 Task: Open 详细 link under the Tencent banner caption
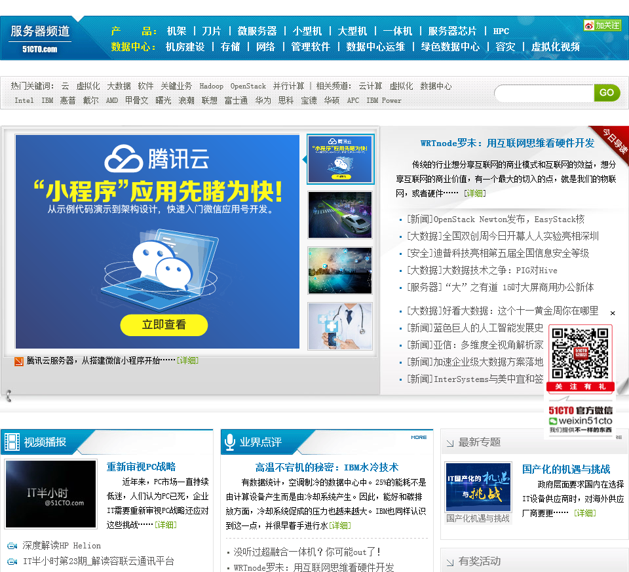(188, 360)
